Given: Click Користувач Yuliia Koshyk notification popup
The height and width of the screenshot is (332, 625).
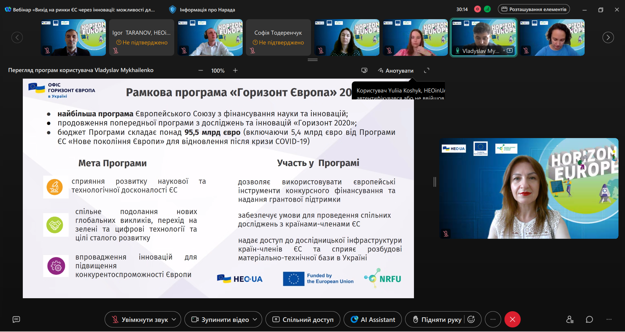Looking at the screenshot, I should coord(399,91).
